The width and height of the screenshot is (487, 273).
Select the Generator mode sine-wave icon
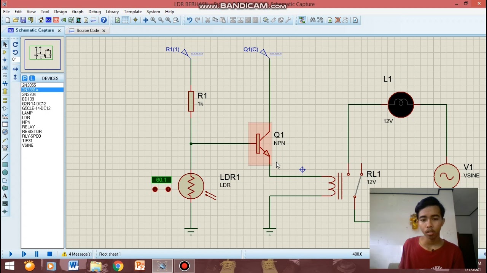pyautogui.click(x=5, y=132)
